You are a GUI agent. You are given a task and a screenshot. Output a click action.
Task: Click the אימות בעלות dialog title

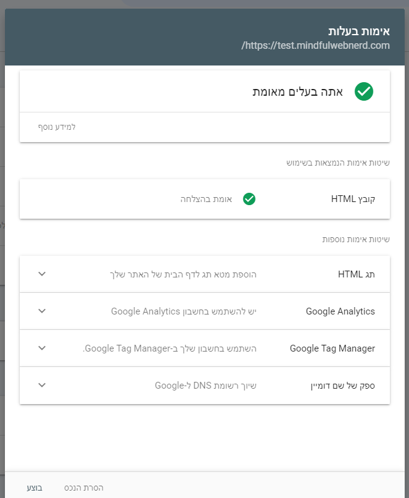pyautogui.click(x=359, y=31)
